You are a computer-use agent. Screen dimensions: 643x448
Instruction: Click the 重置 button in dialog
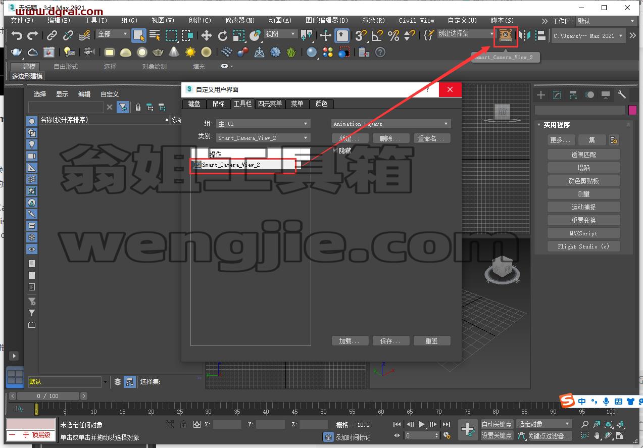pos(431,341)
